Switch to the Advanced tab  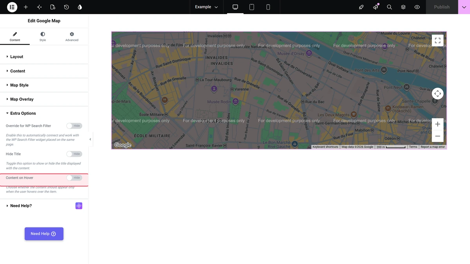(72, 37)
